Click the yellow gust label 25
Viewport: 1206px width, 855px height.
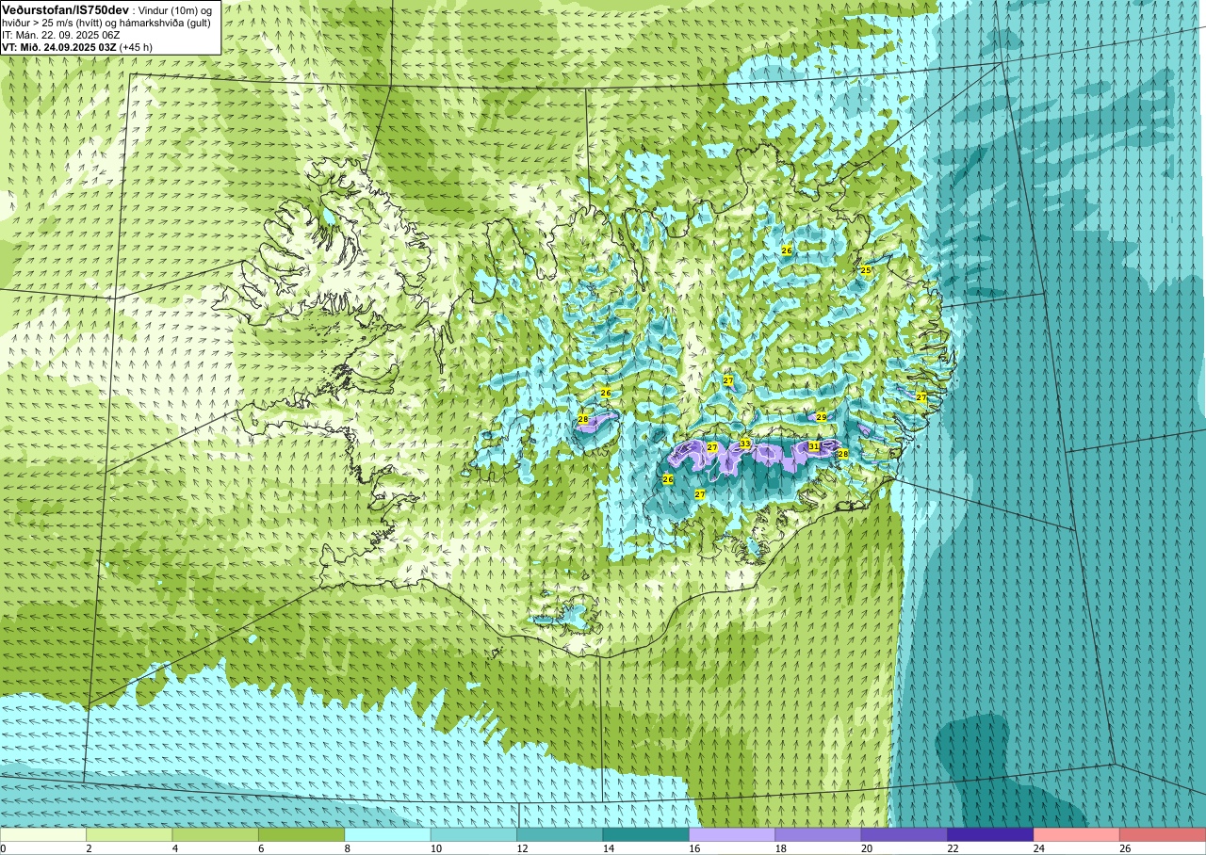pyautogui.click(x=866, y=270)
